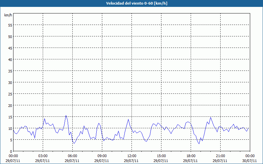This screenshot has height=164, width=263.
Task: Click the y-axis value 10
Action: click(10, 129)
